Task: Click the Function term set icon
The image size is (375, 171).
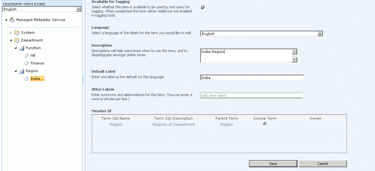Action: point(22,48)
